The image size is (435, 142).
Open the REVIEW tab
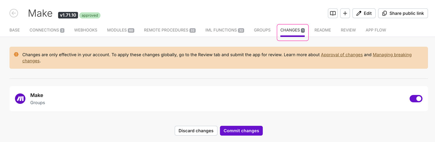(x=348, y=30)
